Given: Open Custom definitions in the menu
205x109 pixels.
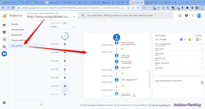Looking at the screenshot, I should point(21,40).
